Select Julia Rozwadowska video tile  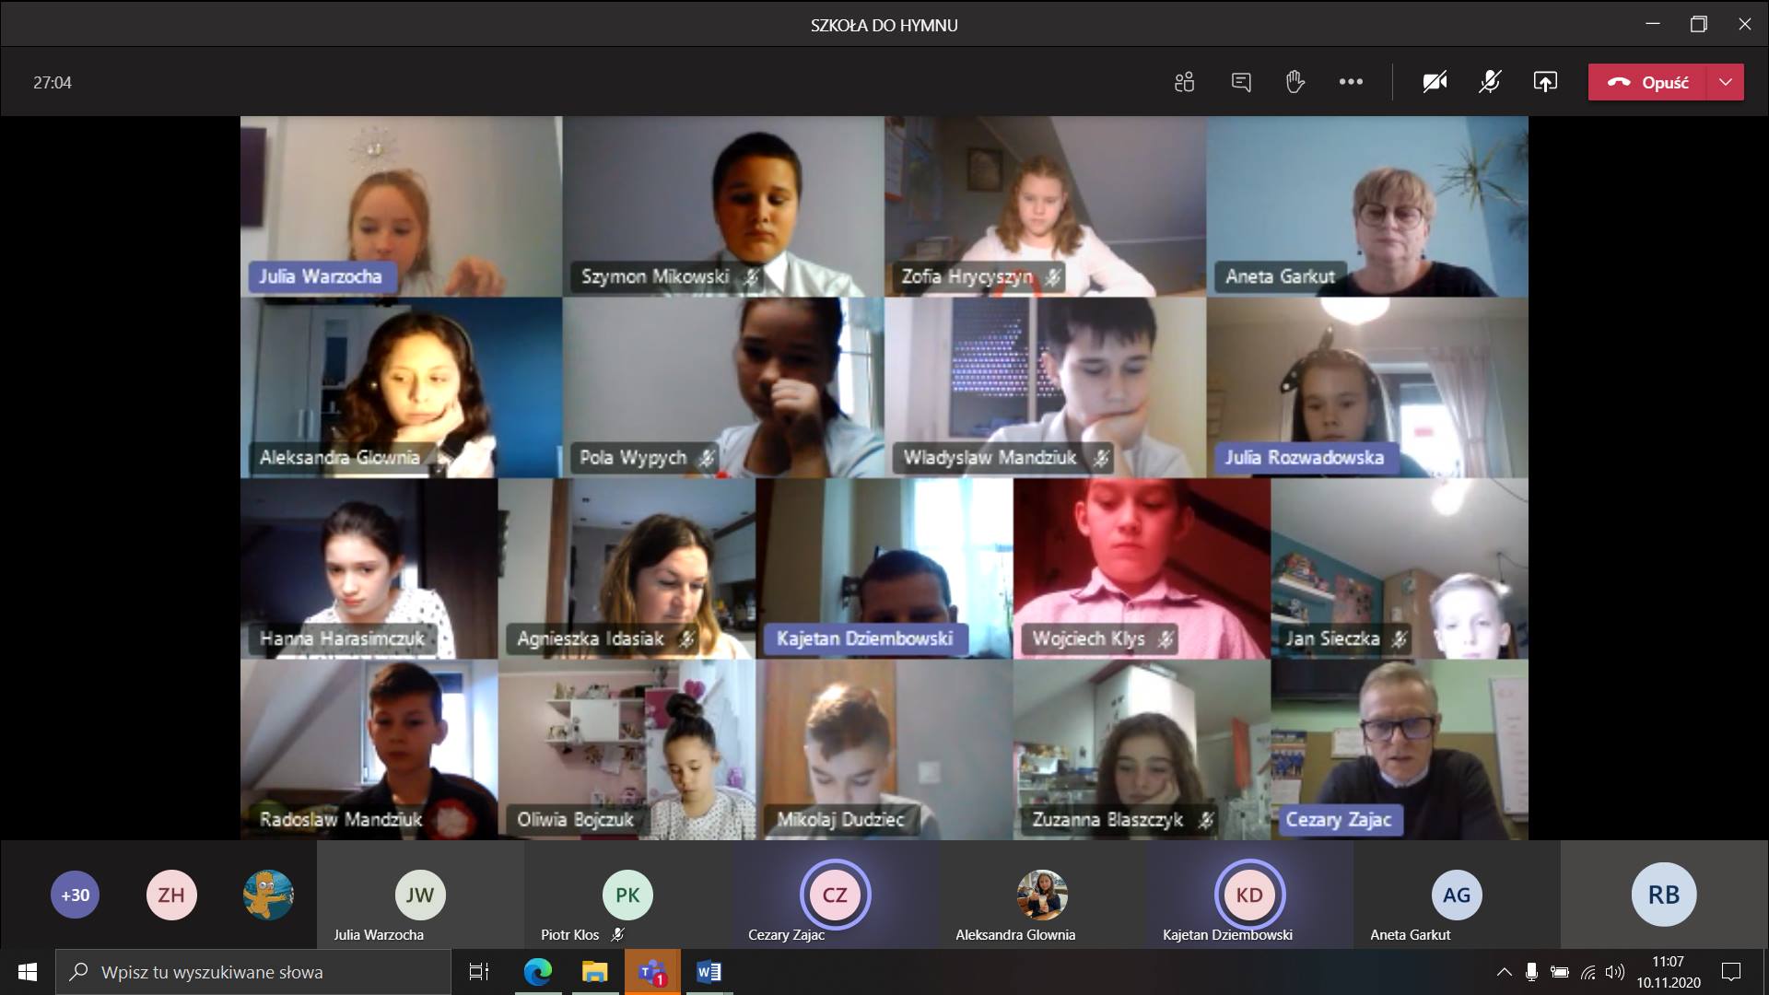[1367, 387]
